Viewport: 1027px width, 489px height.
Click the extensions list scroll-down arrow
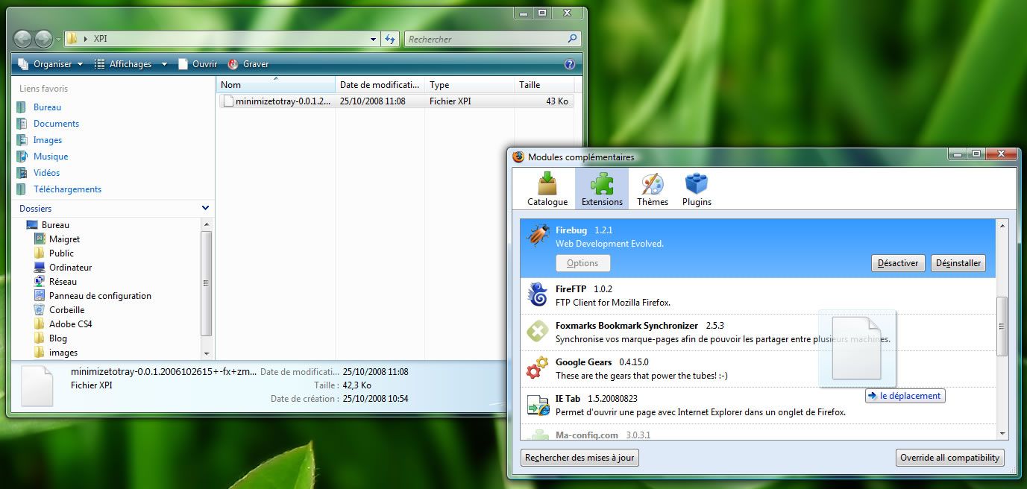1002,433
